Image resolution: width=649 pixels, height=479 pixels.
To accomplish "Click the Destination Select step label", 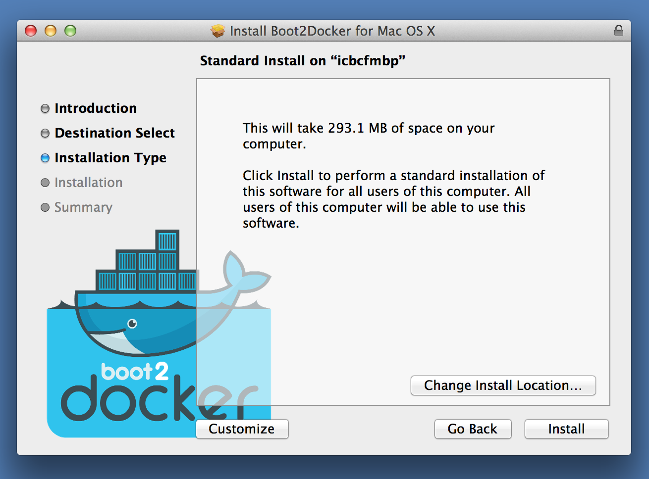I will [115, 133].
